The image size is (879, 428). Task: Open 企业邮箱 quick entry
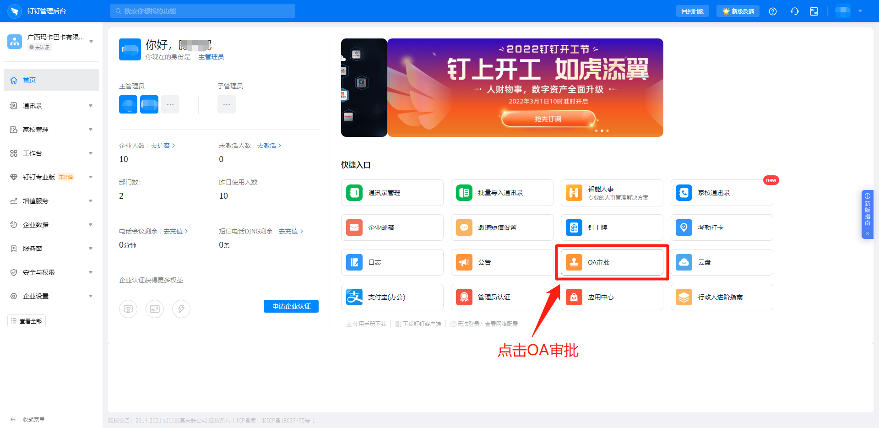click(392, 228)
